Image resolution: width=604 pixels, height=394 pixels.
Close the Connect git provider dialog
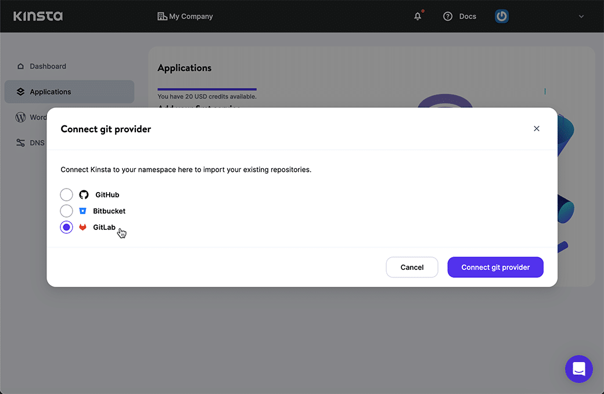[x=537, y=129]
